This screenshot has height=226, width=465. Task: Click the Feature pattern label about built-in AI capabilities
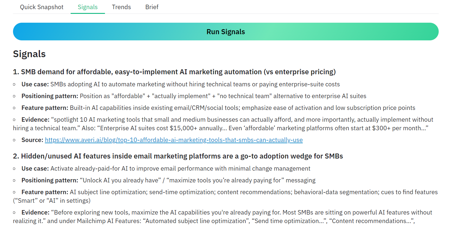(x=45, y=108)
